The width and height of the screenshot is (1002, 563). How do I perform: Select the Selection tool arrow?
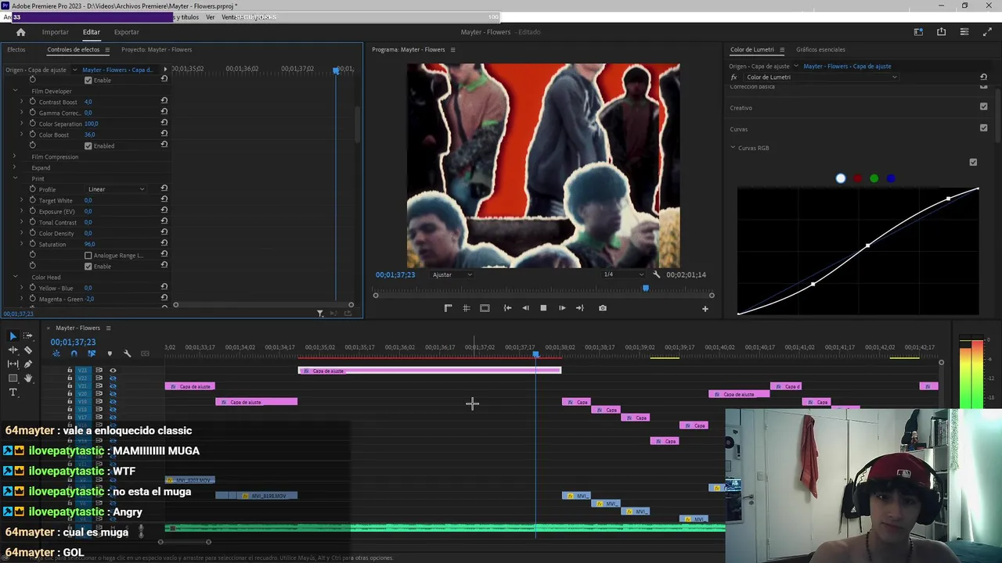click(13, 336)
